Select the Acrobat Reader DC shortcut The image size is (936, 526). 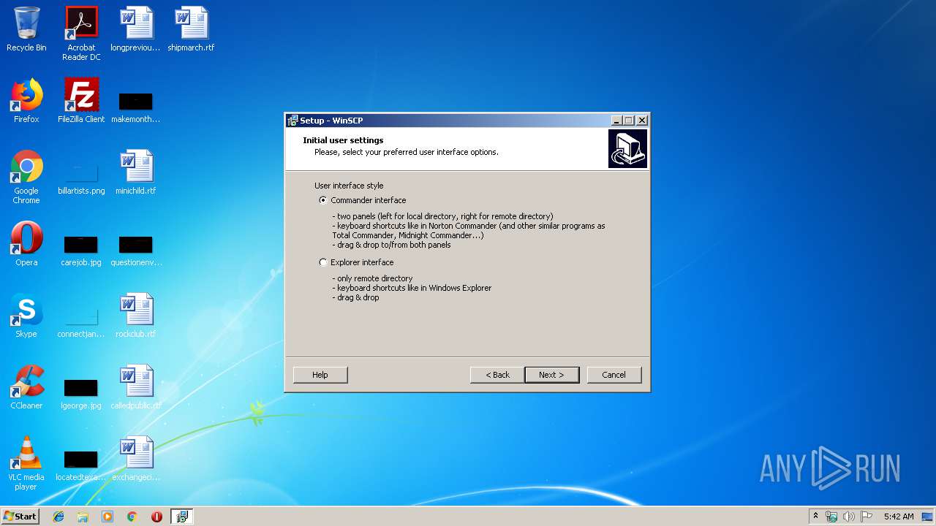click(81, 34)
